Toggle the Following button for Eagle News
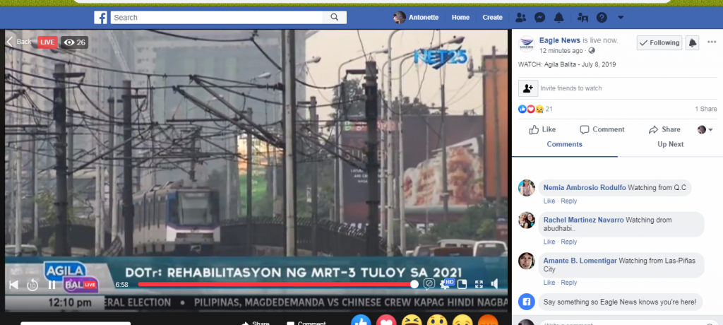This screenshot has width=723, height=325. 659,43
